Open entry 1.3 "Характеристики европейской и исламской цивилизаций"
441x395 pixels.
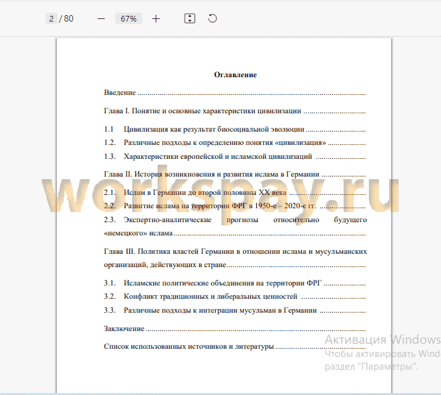coord(235,156)
